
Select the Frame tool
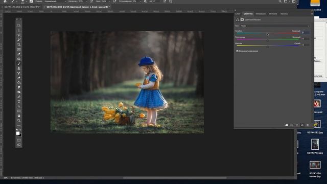coord(19,50)
